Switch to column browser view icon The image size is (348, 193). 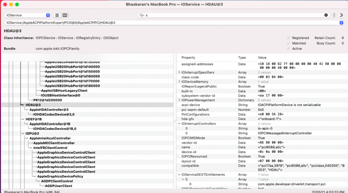(65, 15)
